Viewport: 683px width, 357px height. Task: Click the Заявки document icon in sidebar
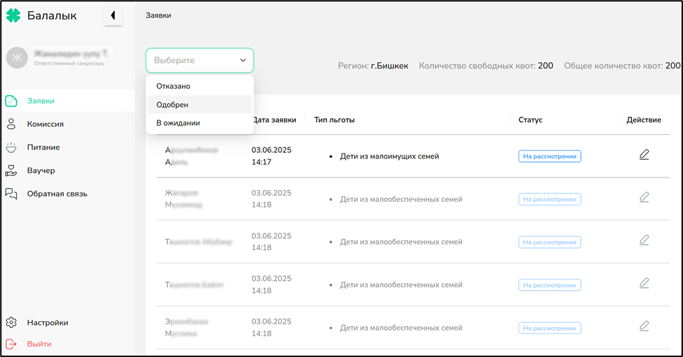tap(11, 101)
